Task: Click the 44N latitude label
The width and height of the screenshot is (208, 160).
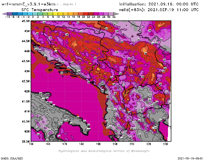Action: pyautogui.click(x=27, y=51)
